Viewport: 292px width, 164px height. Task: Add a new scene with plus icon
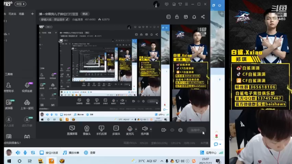pyautogui.click(x=32, y=14)
